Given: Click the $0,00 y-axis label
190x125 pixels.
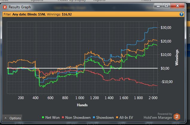Looking at the screenshot, I should pyautogui.click(x=165, y=68).
